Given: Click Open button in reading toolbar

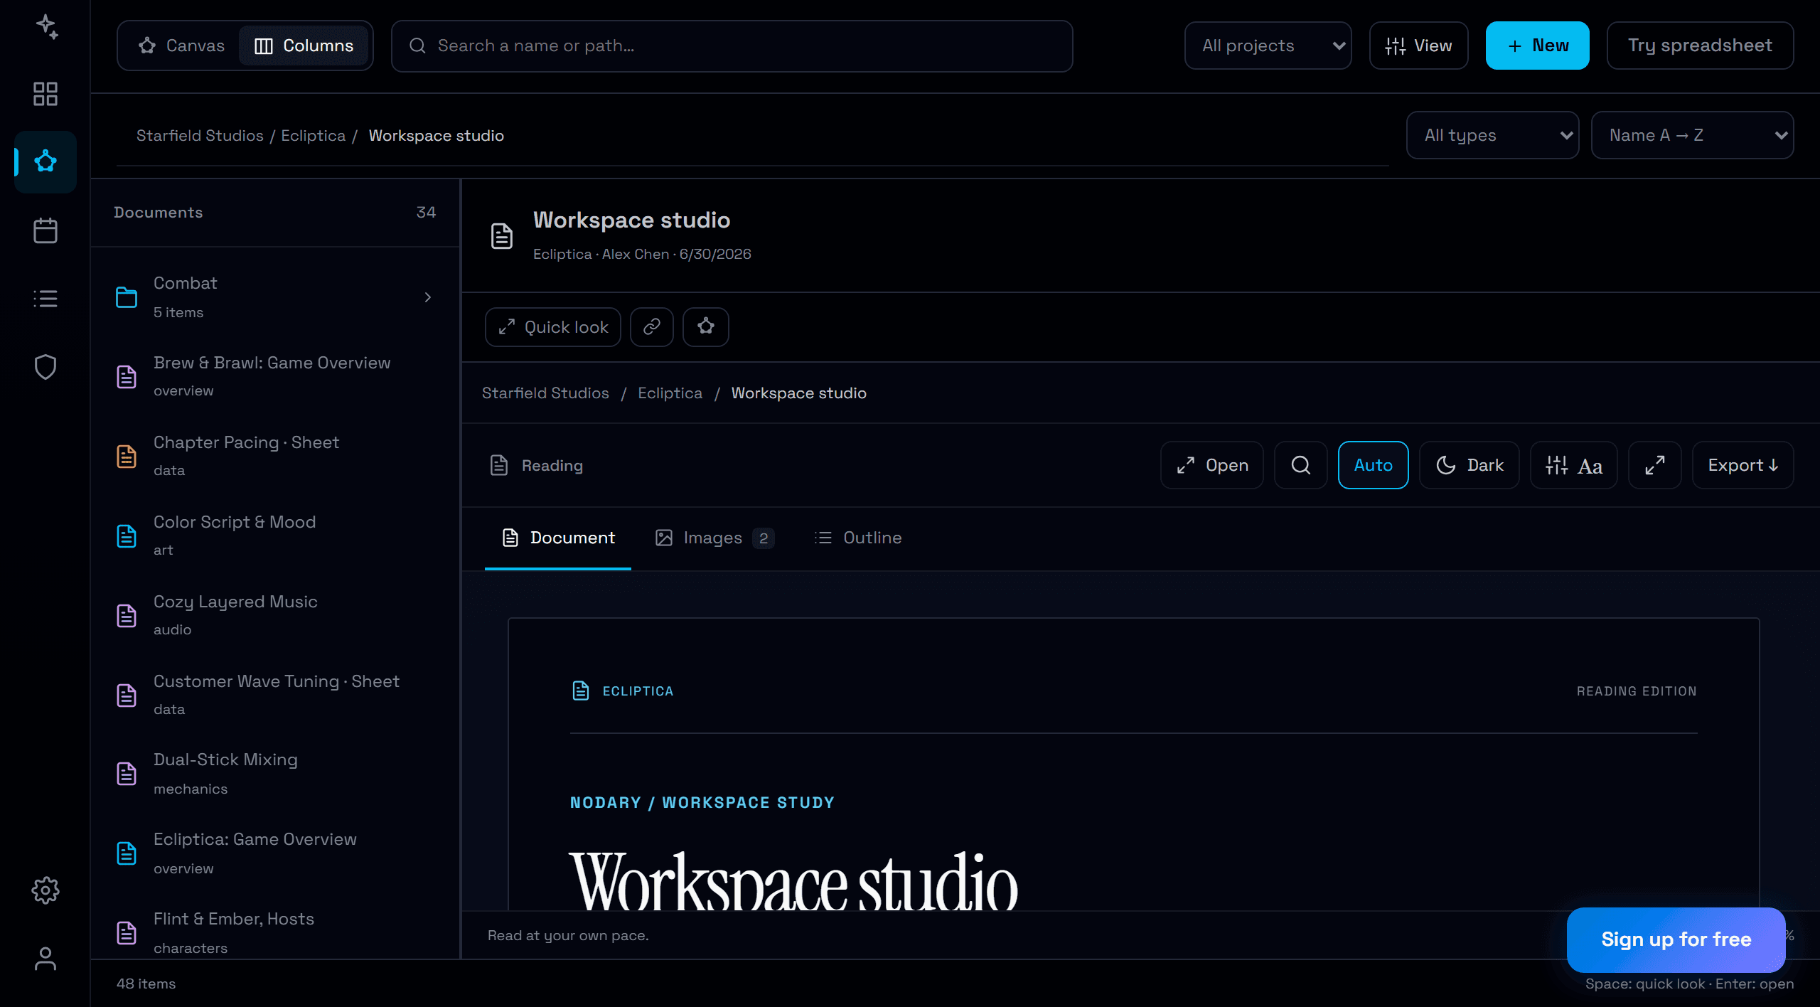Looking at the screenshot, I should pyautogui.click(x=1212, y=465).
